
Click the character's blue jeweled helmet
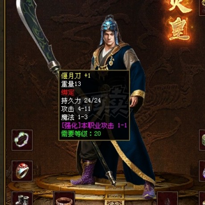pyautogui.click(x=109, y=27)
